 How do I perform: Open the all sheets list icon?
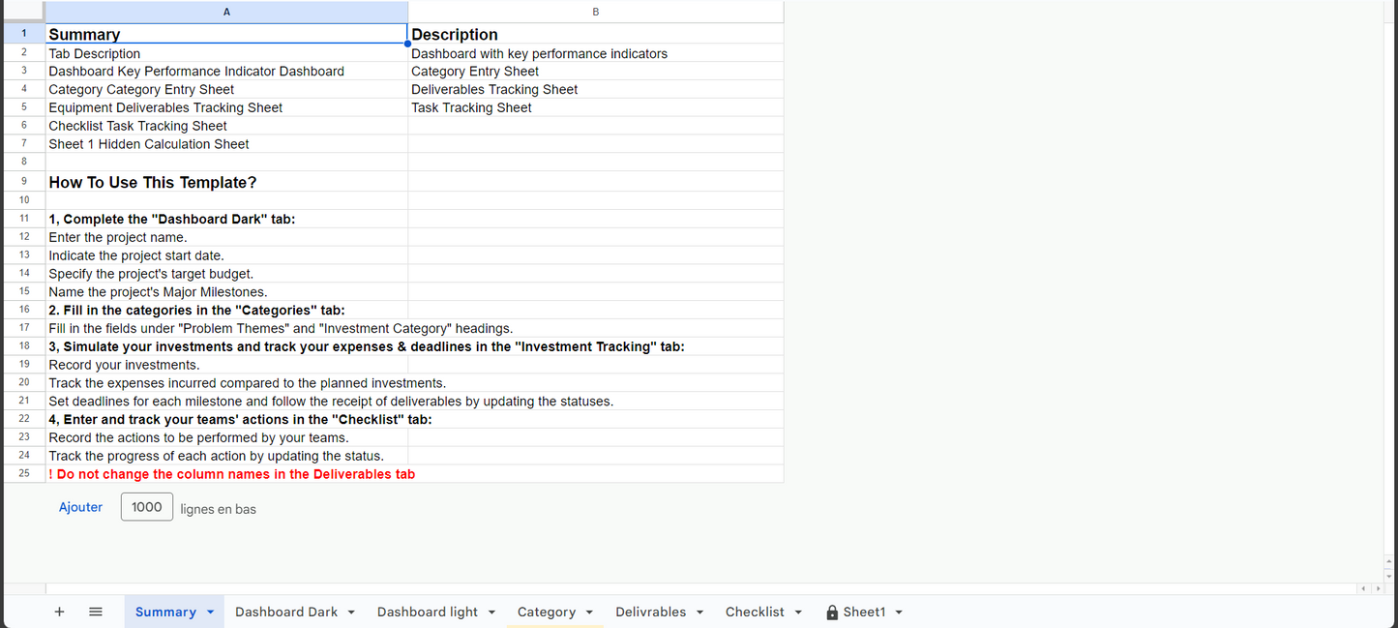(96, 612)
